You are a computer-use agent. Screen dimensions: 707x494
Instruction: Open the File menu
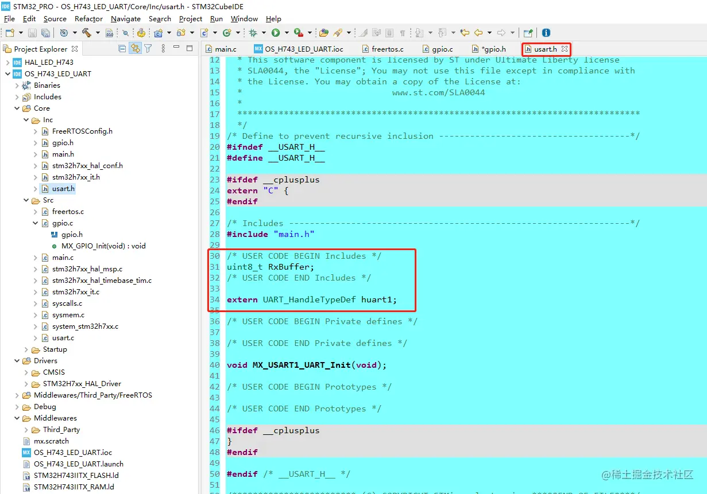[9, 18]
